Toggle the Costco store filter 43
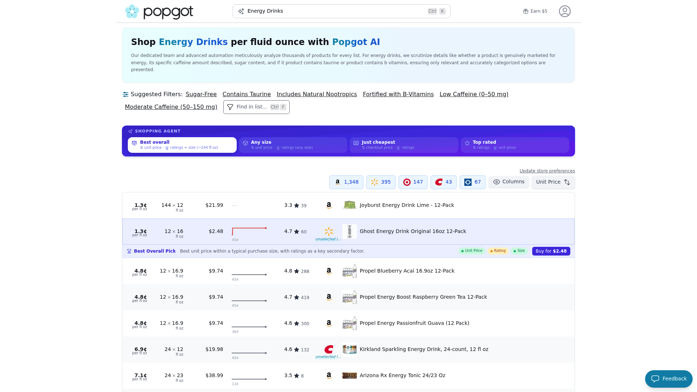Image resolution: width=697 pixels, height=392 pixels. tap(443, 182)
